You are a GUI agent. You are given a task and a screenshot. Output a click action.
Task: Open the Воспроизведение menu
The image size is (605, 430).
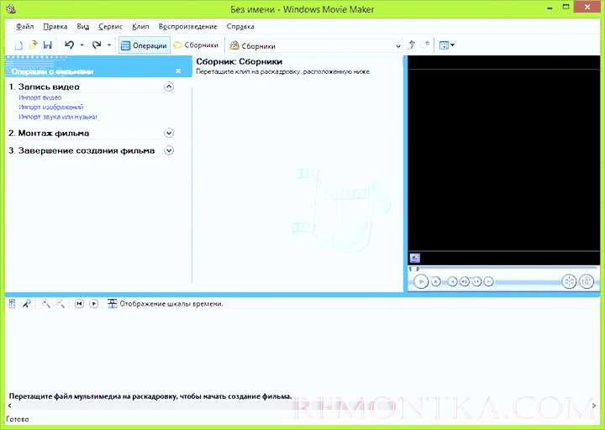coord(188,27)
